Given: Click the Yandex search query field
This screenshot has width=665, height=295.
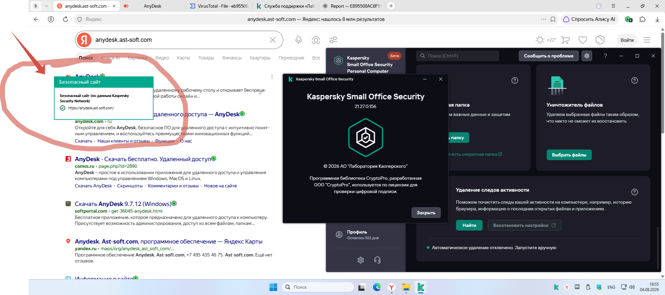Looking at the screenshot, I should click(x=179, y=40).
